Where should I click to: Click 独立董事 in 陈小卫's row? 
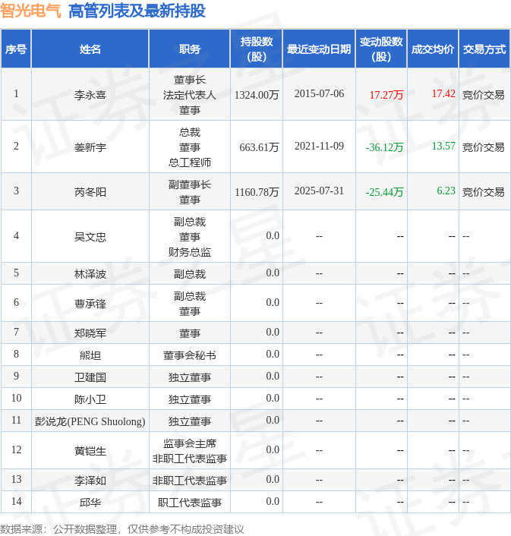pyautogui.click(x=190, y=399)
